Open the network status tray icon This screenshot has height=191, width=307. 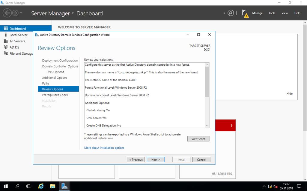pyautogui.click(x=270, y=186)
